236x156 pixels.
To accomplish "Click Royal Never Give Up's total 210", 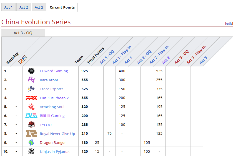I will 85,134.
